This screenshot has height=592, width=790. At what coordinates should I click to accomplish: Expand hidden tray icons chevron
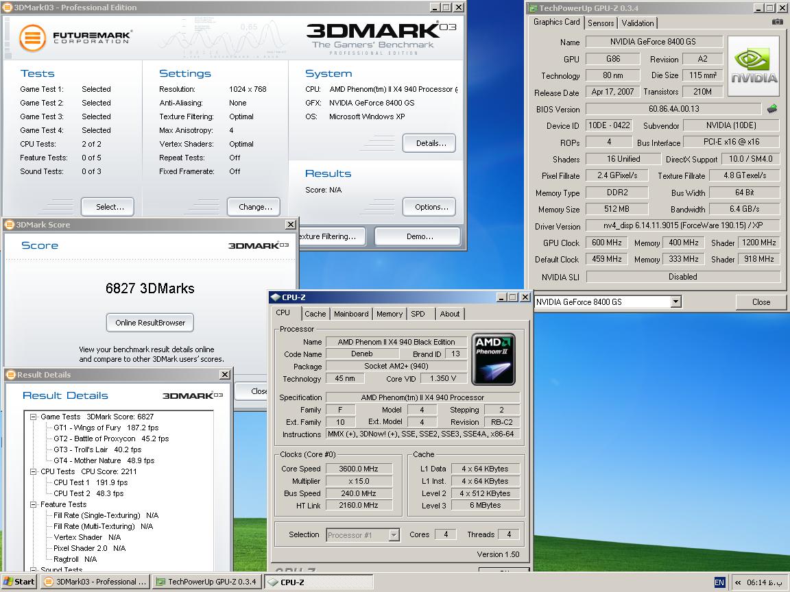[x=738, y=582]
